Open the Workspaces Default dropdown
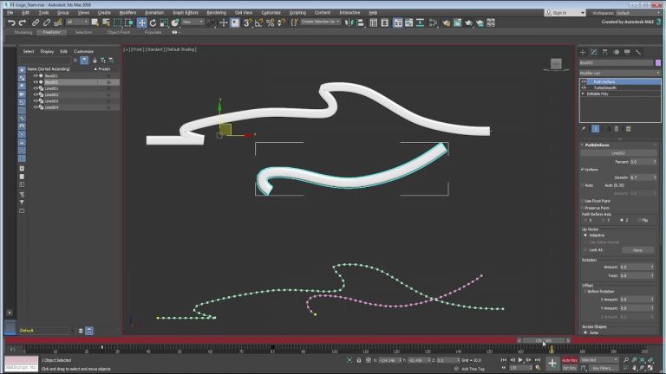This screenshot has width=666, height=374. (638, 13)
